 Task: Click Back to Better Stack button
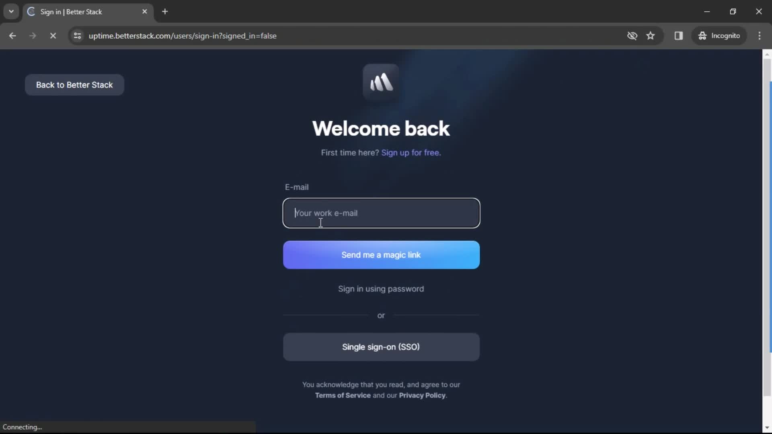coord(74,85)
